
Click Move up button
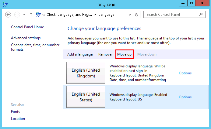pyautogui.click(x=125, y=54)
